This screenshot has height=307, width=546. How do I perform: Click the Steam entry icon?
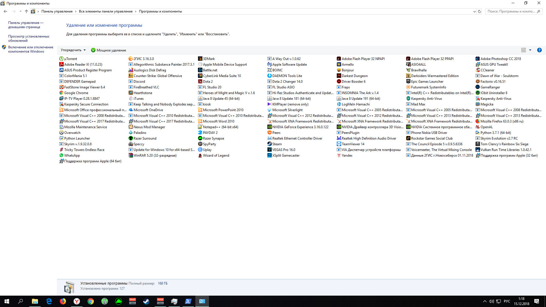pos(269,144)
